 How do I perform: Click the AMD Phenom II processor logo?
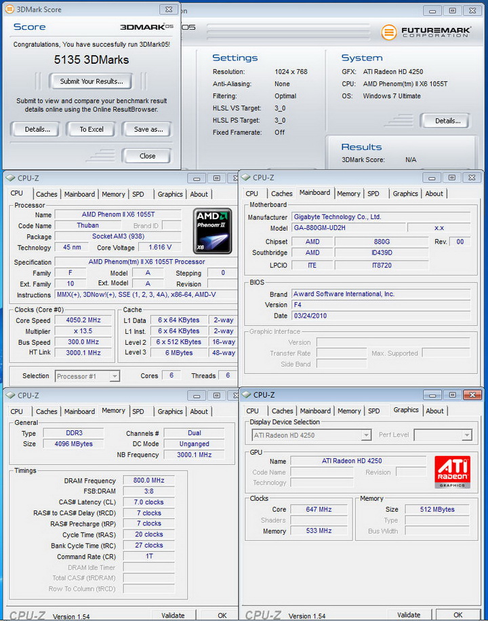212,231
